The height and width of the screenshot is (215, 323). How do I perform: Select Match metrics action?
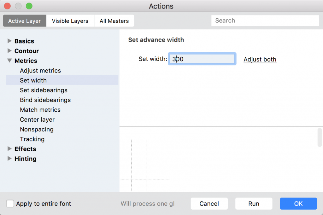(x=40, y=110)
